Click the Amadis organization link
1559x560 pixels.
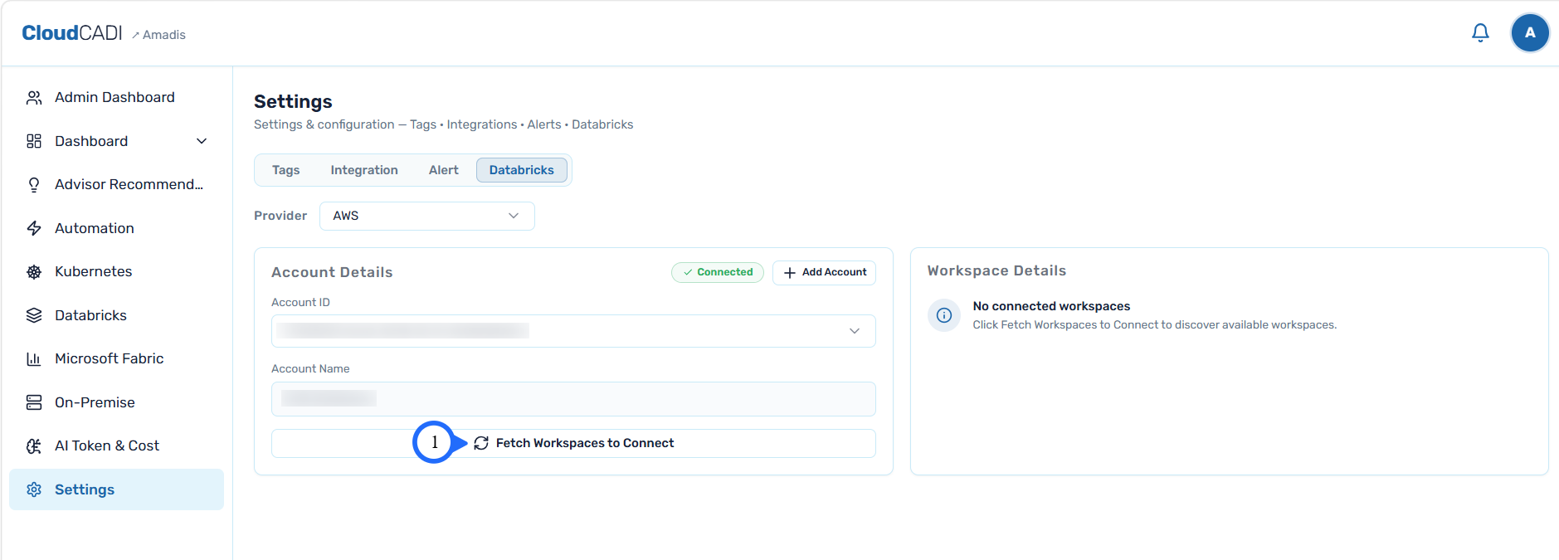(158, 35)
